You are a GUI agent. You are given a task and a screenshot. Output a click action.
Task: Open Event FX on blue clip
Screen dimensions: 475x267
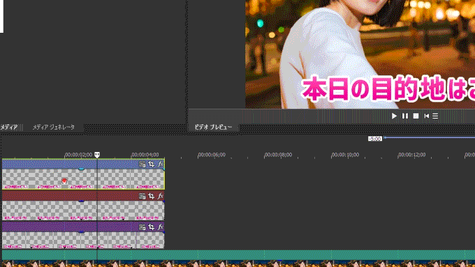160,165
